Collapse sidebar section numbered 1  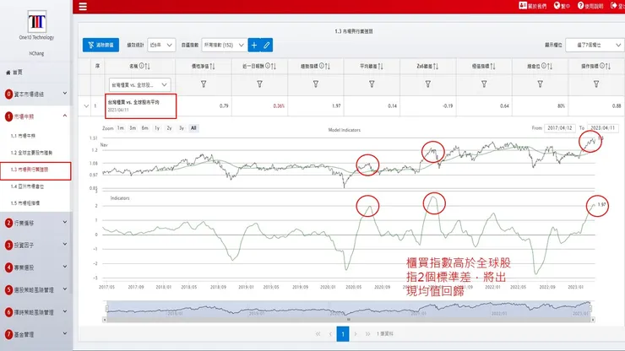tap(35, 116)
